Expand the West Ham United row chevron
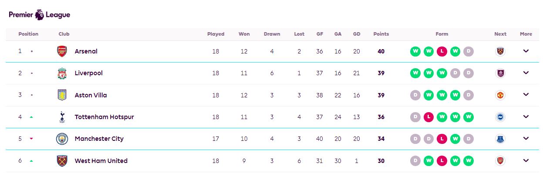 (x=526, y=160)
